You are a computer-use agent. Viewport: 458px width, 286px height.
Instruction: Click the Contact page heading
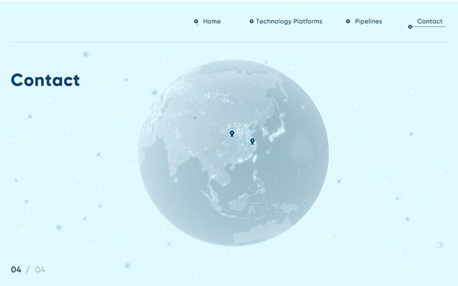coord(45,80)
